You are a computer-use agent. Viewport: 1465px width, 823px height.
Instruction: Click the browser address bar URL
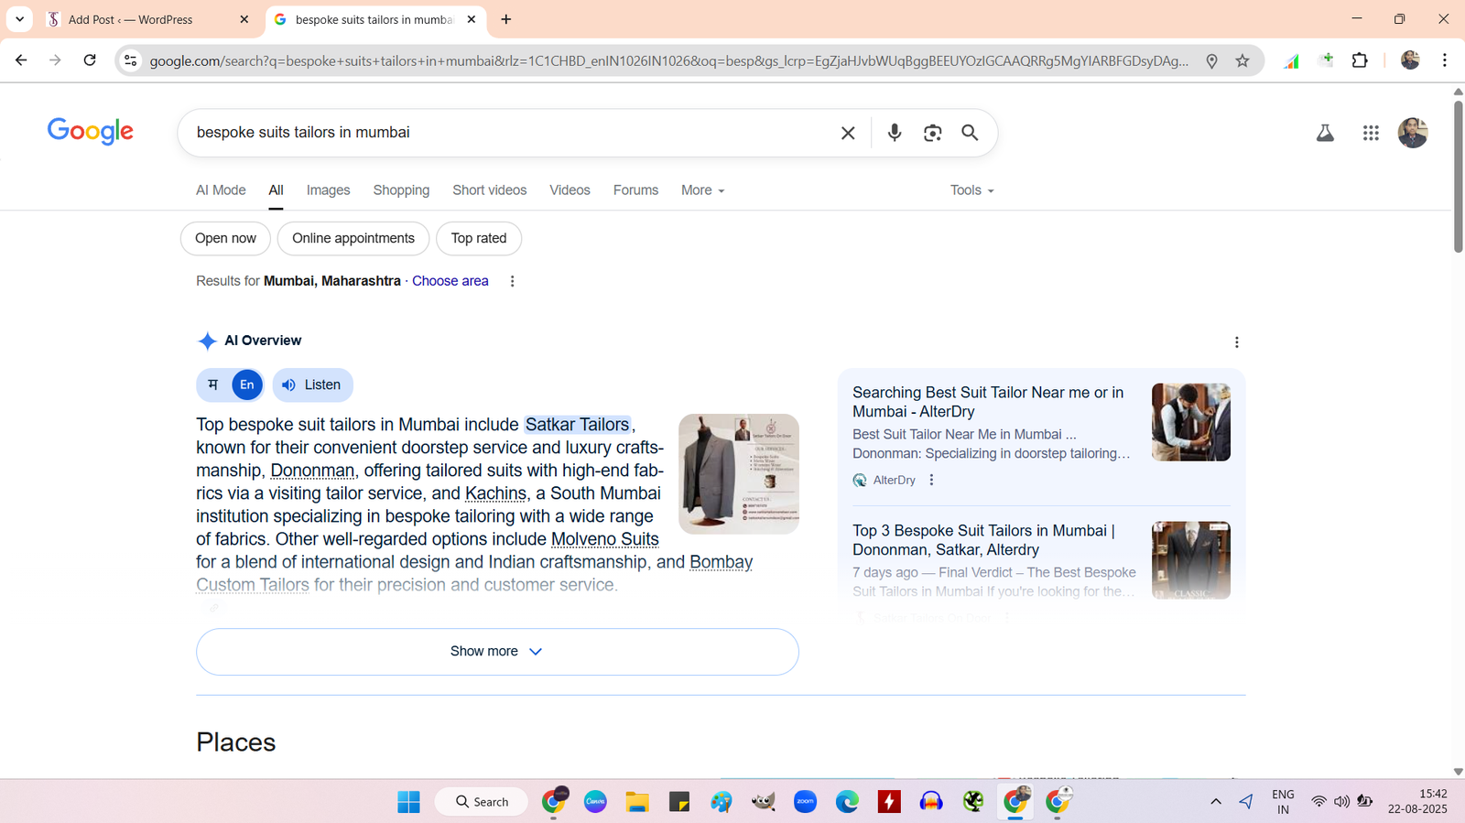pos(668,60)
